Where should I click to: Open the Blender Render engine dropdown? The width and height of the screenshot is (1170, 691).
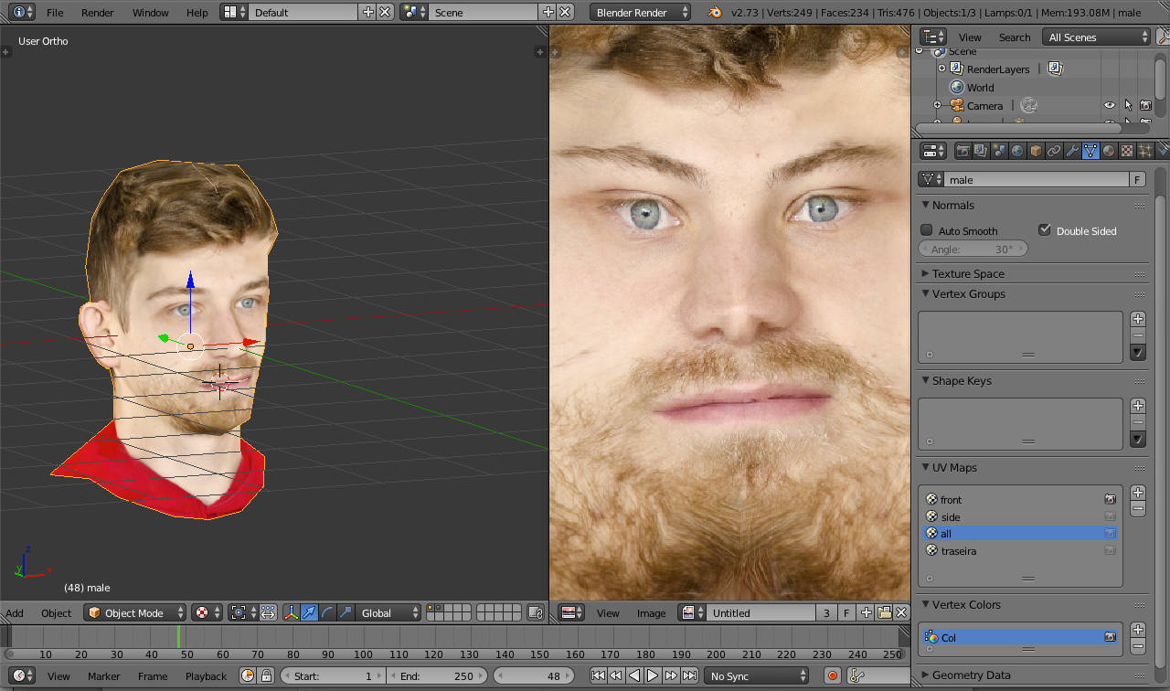[x=641, y=13]
